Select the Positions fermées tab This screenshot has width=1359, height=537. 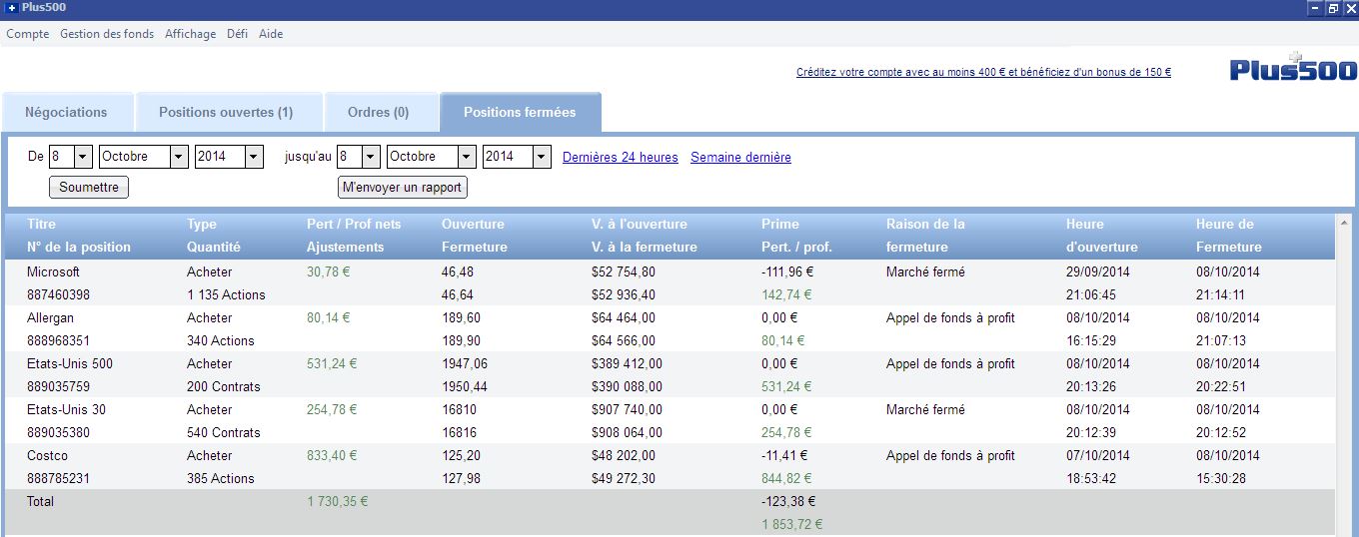(520, 112)
